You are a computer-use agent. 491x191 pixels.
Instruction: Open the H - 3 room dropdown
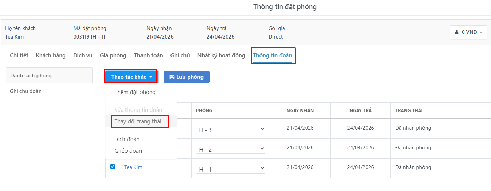[x=231, y=129]
